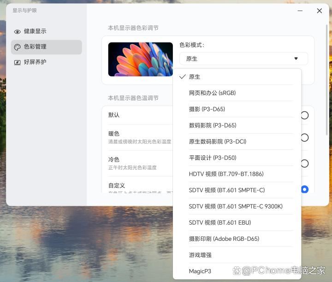Select 游戏增强 color mode

tap(200, 255)
